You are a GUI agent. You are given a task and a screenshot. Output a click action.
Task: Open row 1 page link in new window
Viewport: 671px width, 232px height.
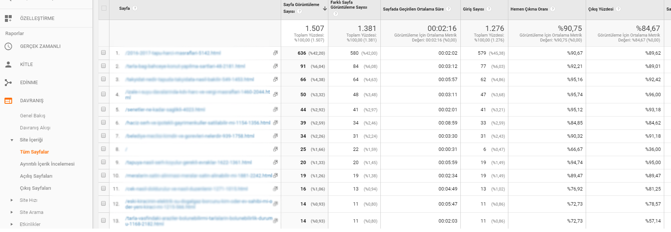[x=275, y=53]
